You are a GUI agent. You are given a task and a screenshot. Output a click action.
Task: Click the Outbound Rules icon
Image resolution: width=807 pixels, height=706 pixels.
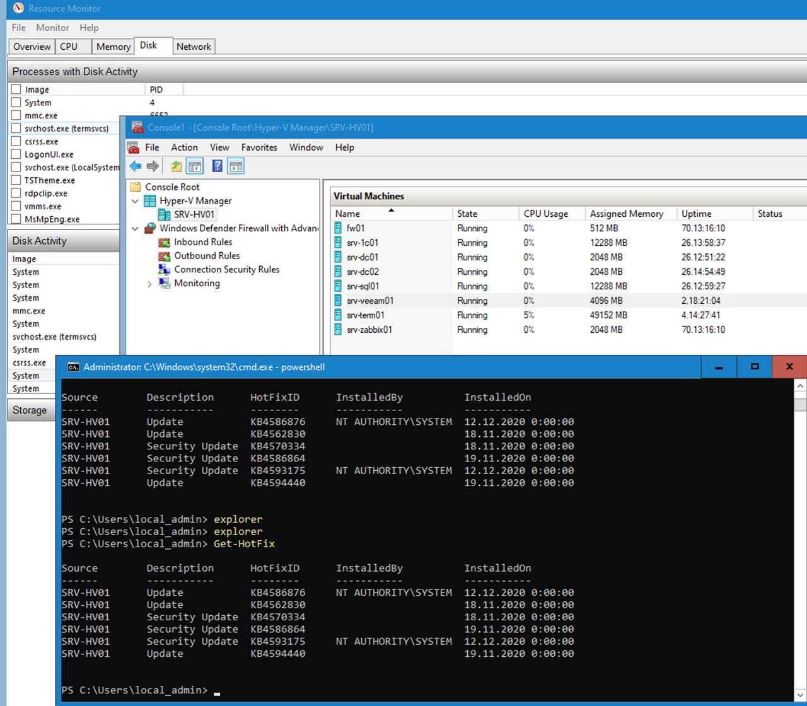tap(164, 256)
